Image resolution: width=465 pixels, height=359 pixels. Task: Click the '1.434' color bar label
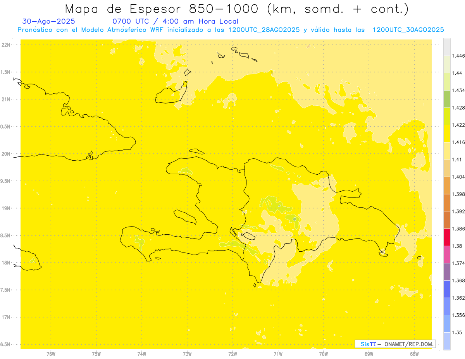tap(458, 90)
